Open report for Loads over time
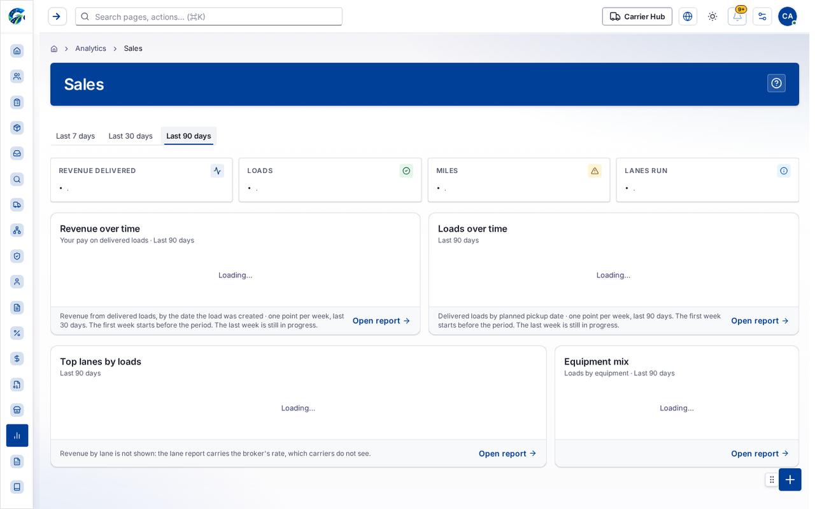Screen dimensions: 815x509 (x=760, y=321)
